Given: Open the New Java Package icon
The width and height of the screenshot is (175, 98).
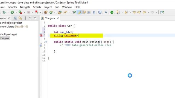Looking at the screenshot, I should [x=46, y=12].
